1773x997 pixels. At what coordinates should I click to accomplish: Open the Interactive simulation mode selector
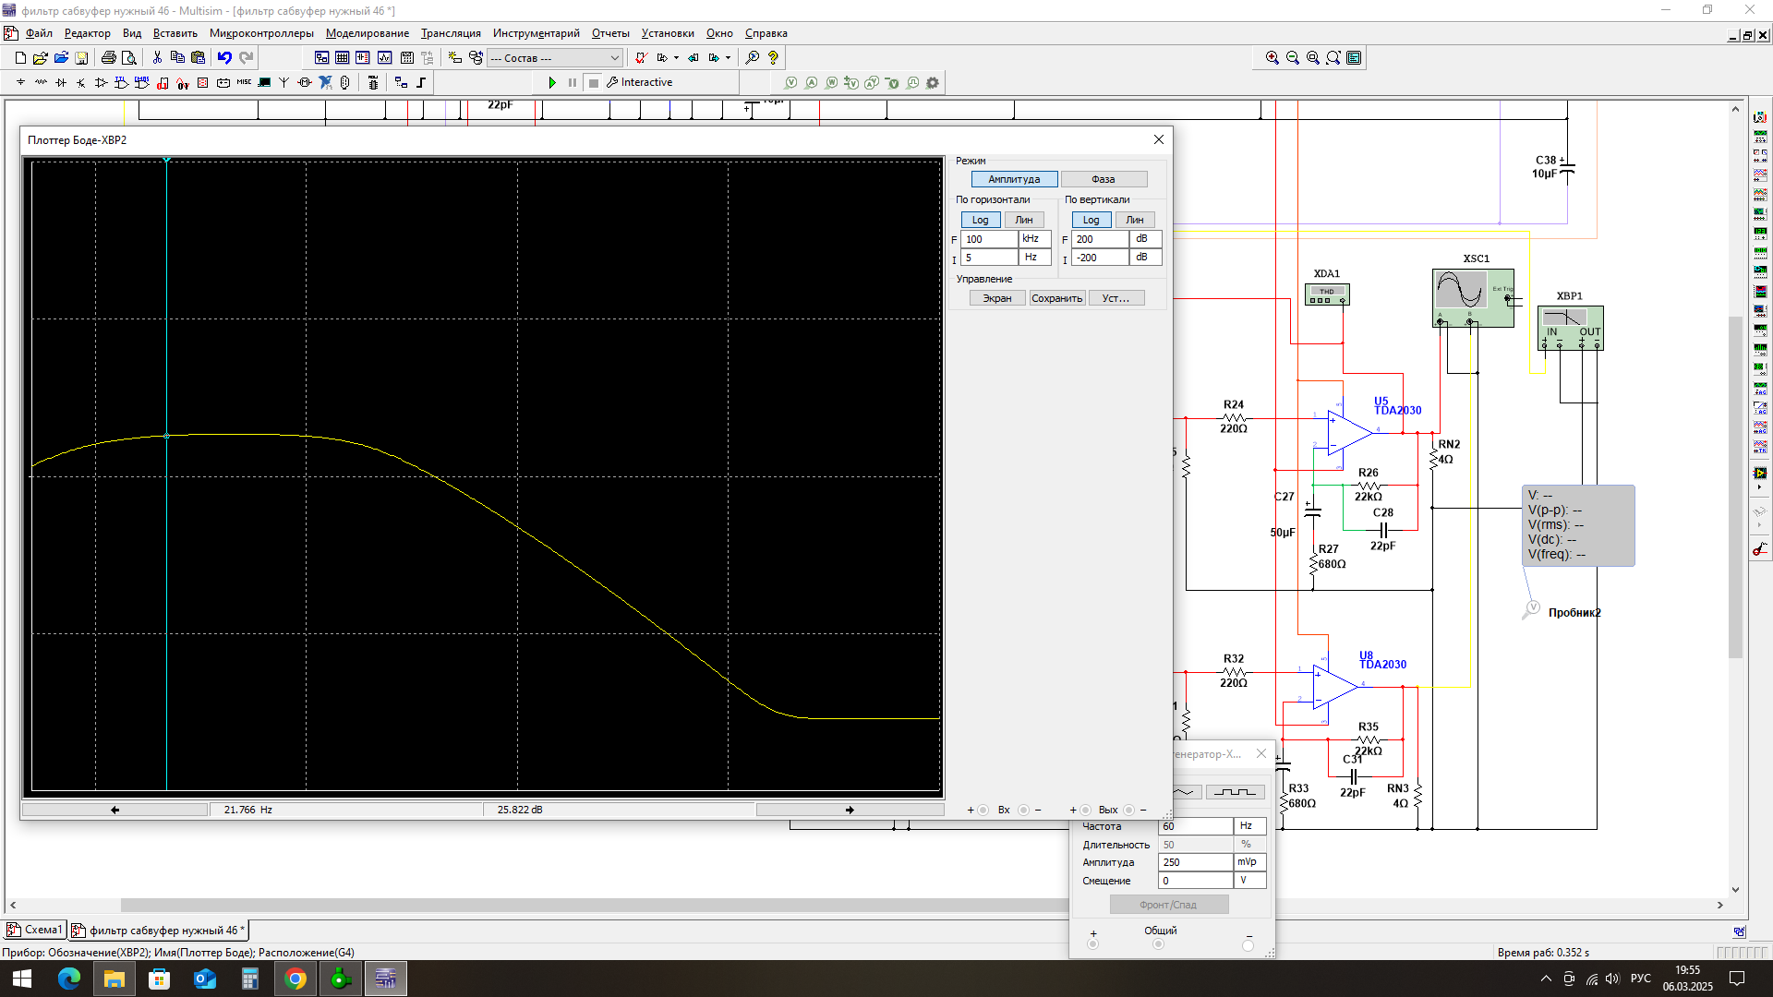point(640,82)
